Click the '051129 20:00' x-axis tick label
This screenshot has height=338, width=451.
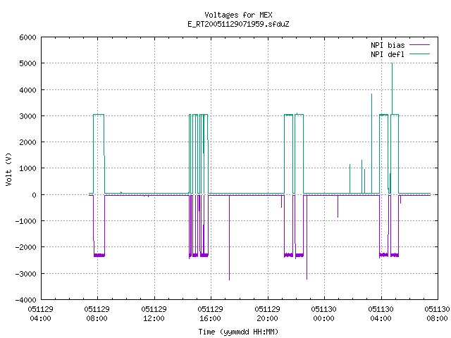[x=267, y=313]
